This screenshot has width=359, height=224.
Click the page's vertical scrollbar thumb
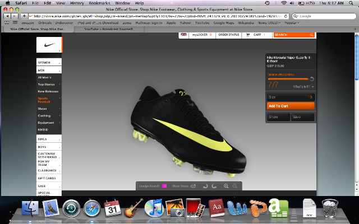[x=357, y=57]
